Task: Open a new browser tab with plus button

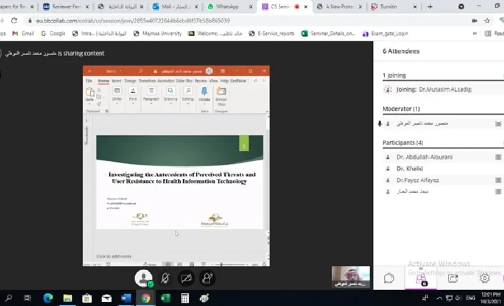Action: pos(430,7)
